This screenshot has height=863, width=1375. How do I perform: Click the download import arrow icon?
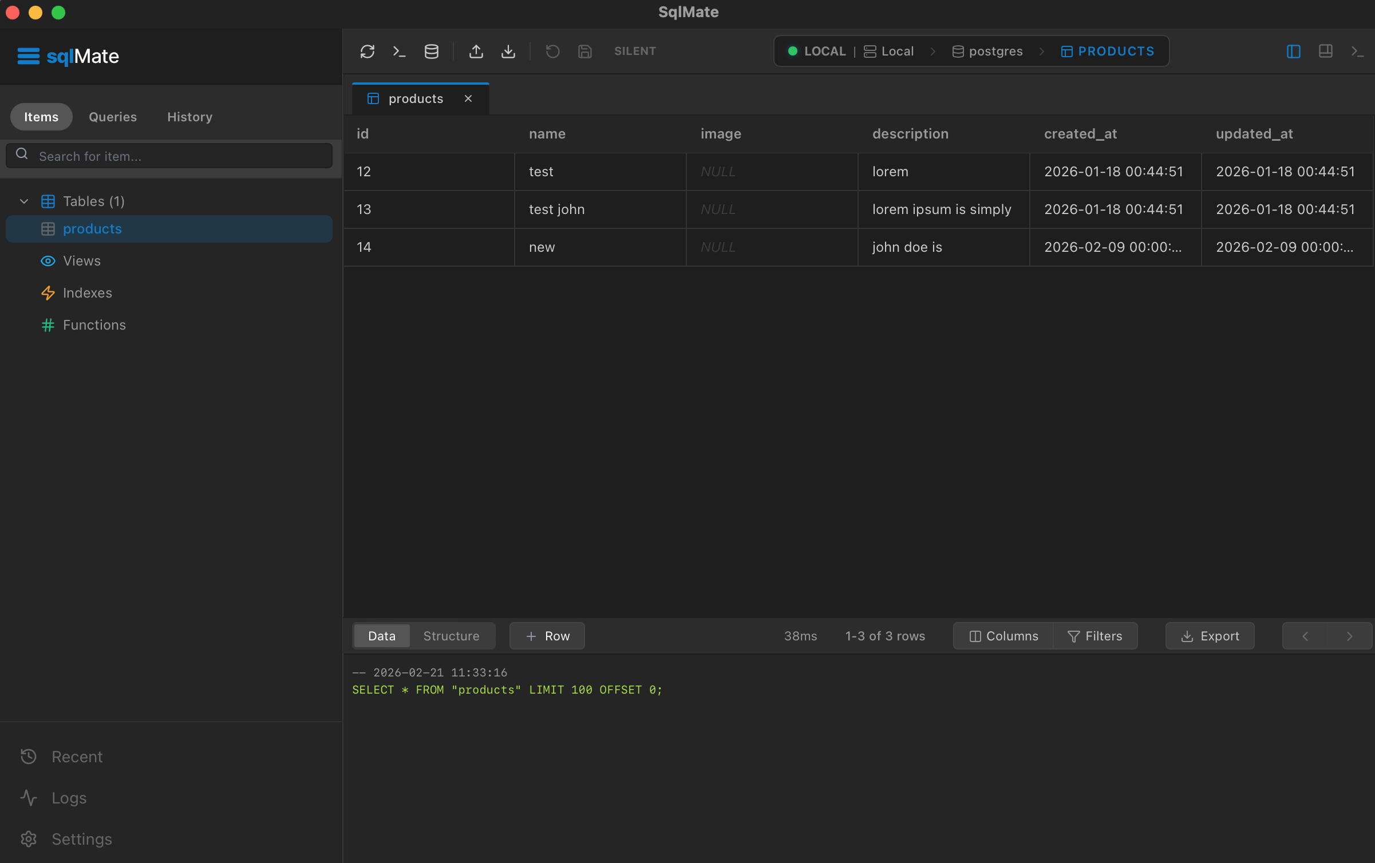(x=508, y=52)
